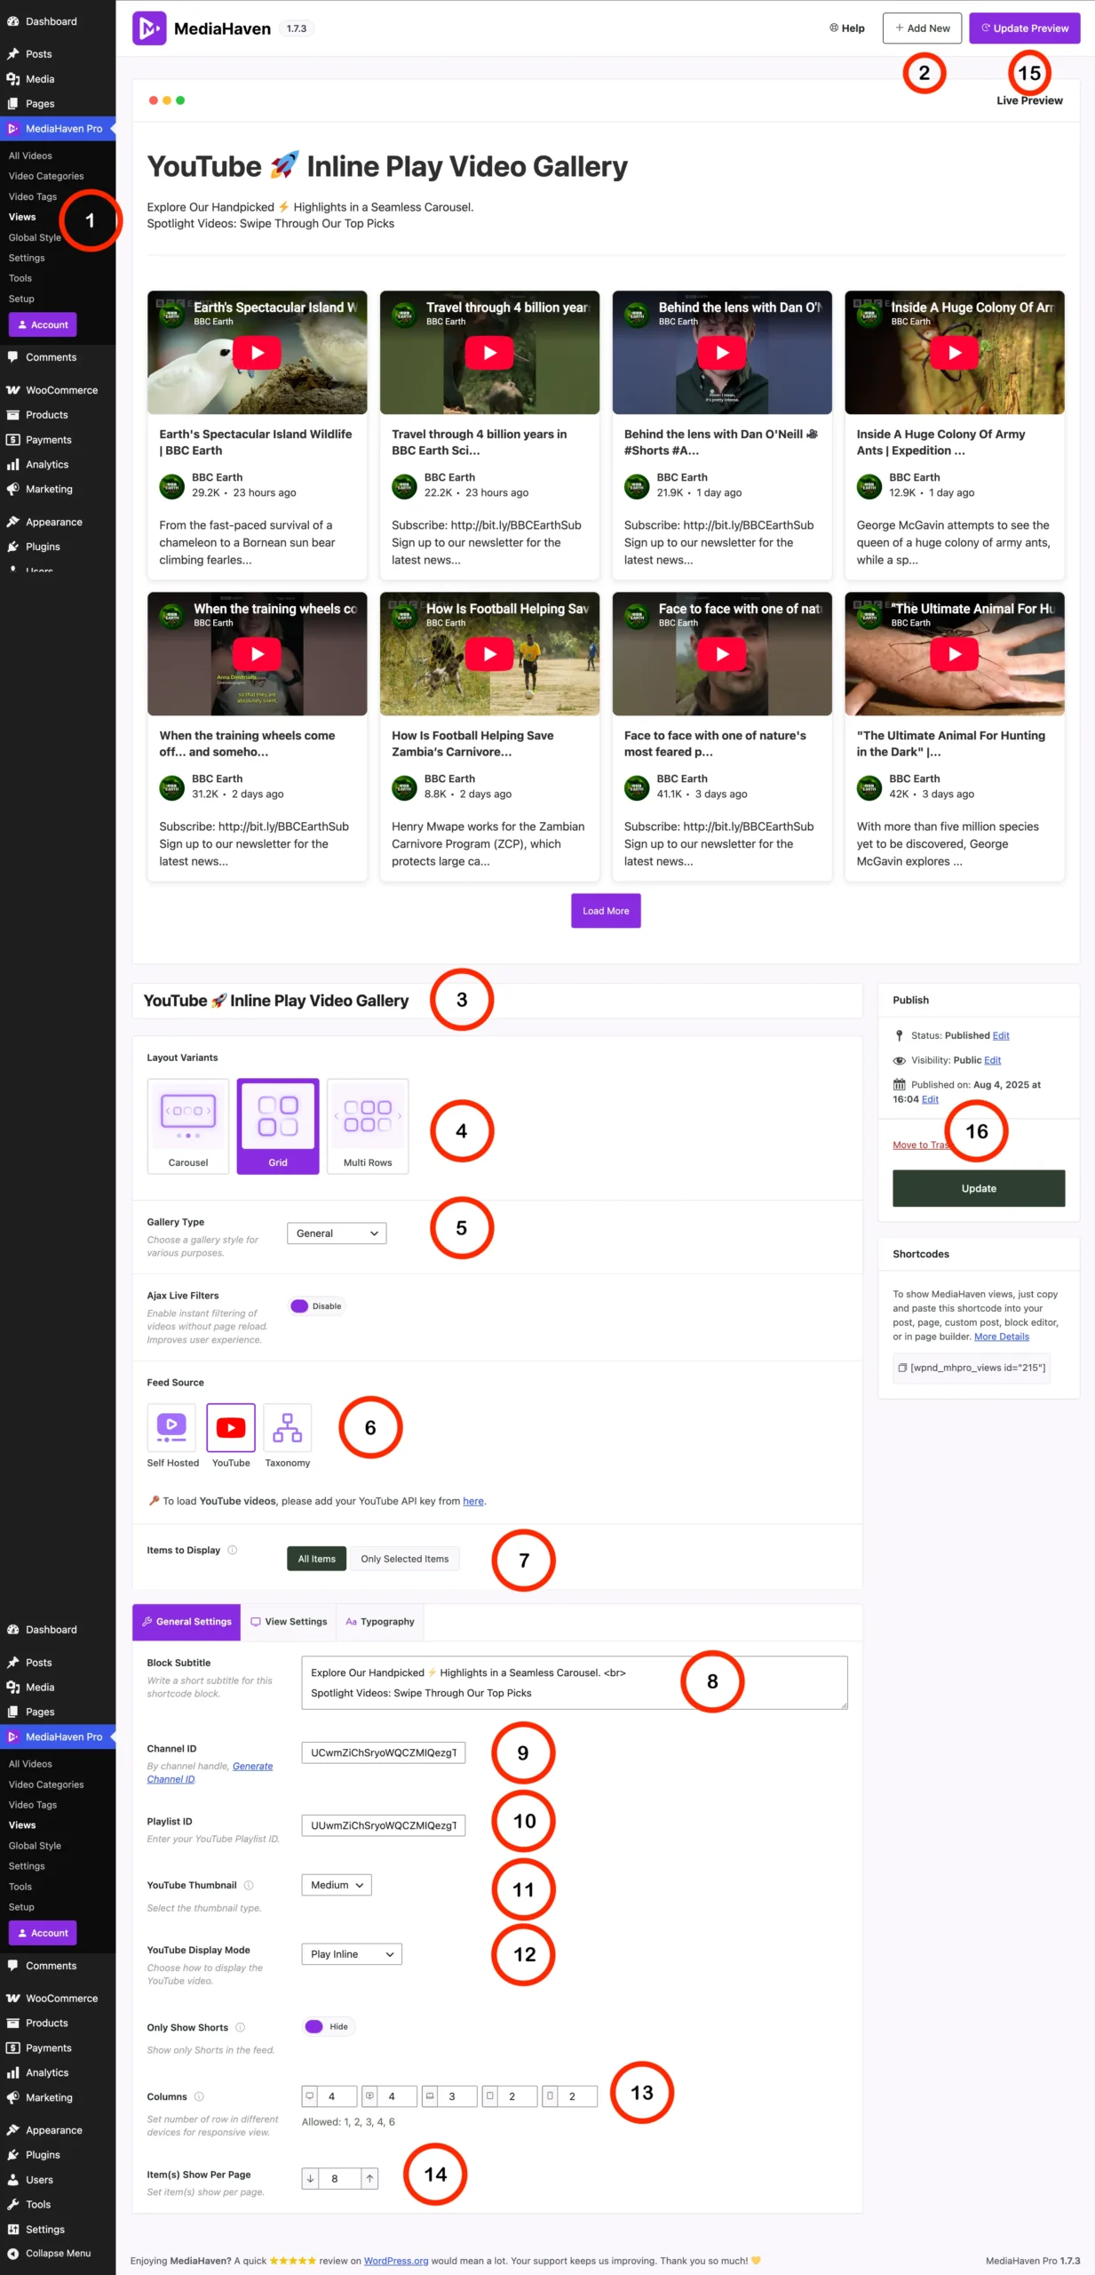
Task: Click BBC Earth avatar under Earth's Spectacular Island card
Action: coord(171,486)
